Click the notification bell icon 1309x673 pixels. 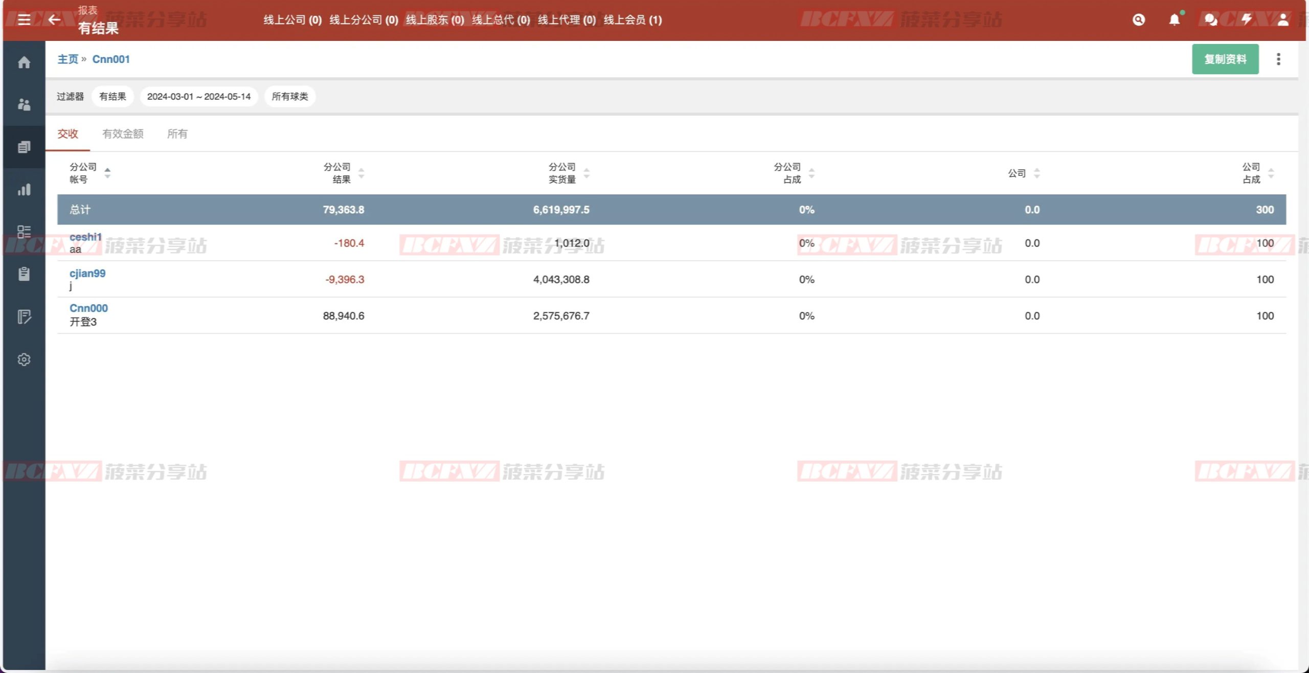[1175, 20]
